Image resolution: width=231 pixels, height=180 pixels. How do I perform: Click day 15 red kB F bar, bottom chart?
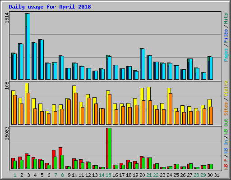point(107,148)
